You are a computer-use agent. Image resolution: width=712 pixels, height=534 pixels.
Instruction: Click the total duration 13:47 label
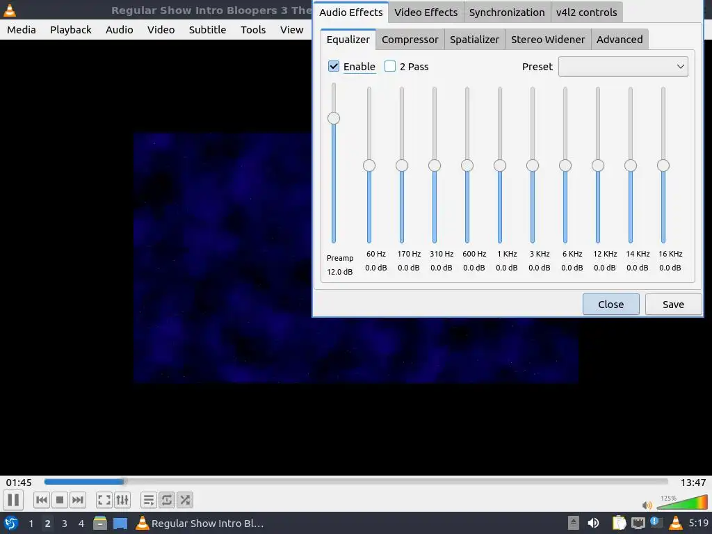[693, 483]
